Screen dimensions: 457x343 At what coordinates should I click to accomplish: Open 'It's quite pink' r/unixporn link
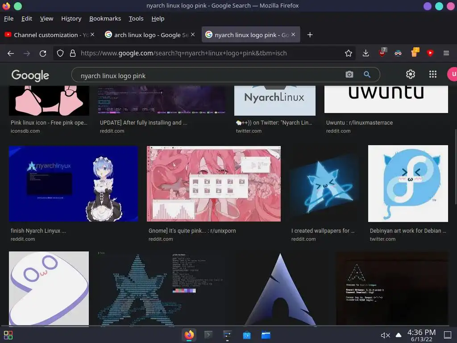pos(192,231)
